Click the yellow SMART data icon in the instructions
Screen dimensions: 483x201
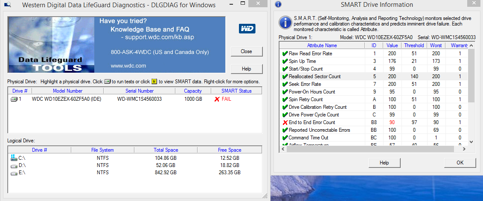(x=154, y=82)
